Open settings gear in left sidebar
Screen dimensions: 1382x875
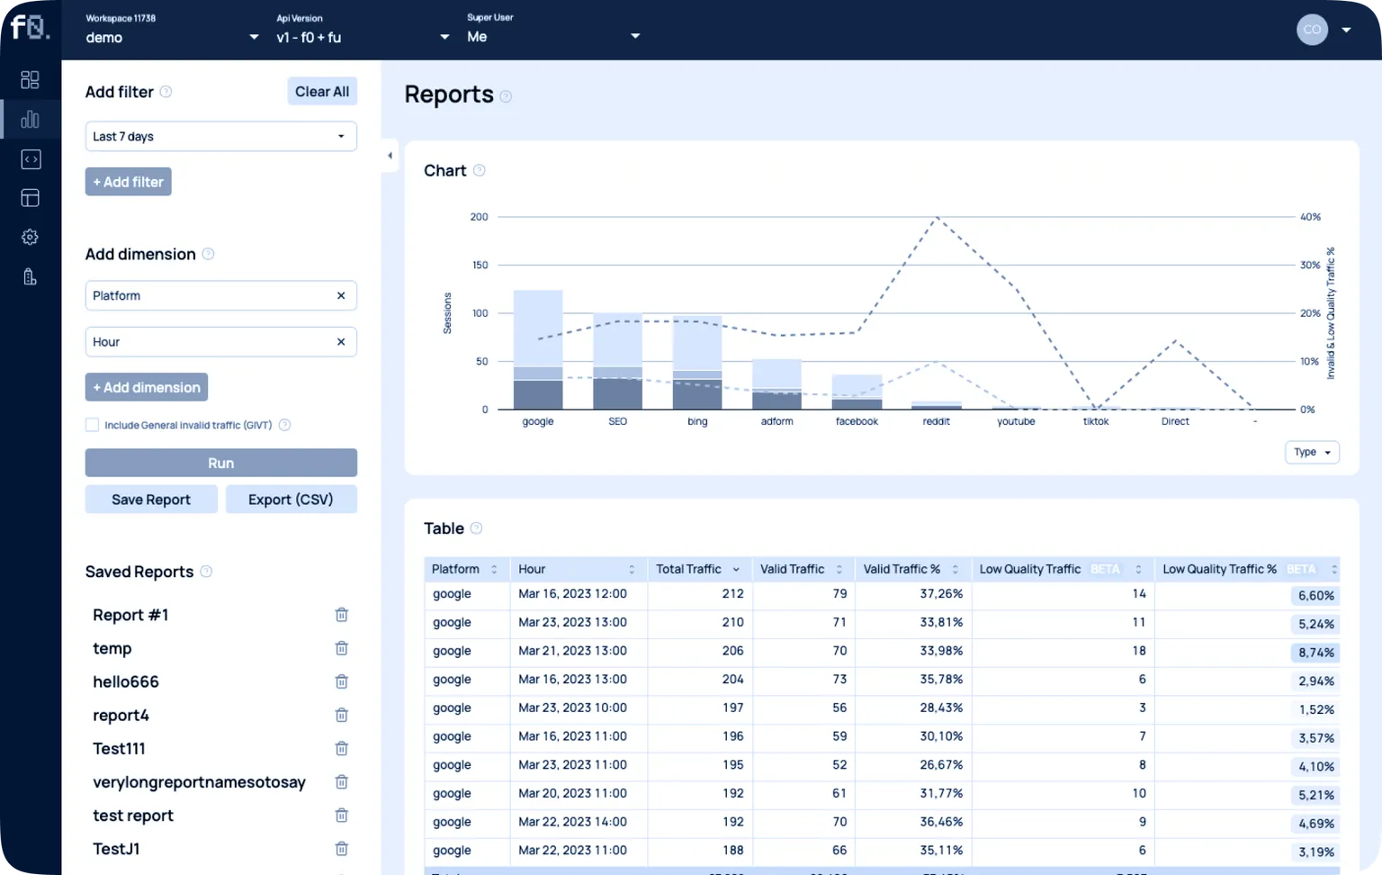point(30,237)
